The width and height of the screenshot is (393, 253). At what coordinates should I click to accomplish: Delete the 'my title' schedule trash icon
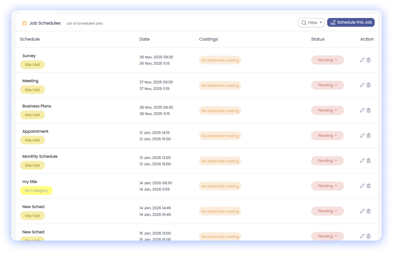pyautogui.click(x=368, y=186)
